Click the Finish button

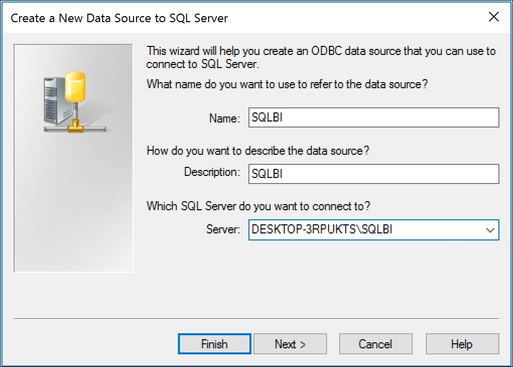[x=214, y=344]
